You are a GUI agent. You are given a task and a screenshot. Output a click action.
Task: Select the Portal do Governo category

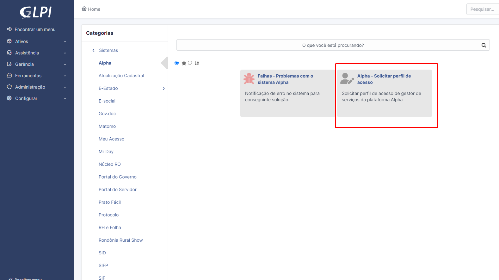pos(118,177)
